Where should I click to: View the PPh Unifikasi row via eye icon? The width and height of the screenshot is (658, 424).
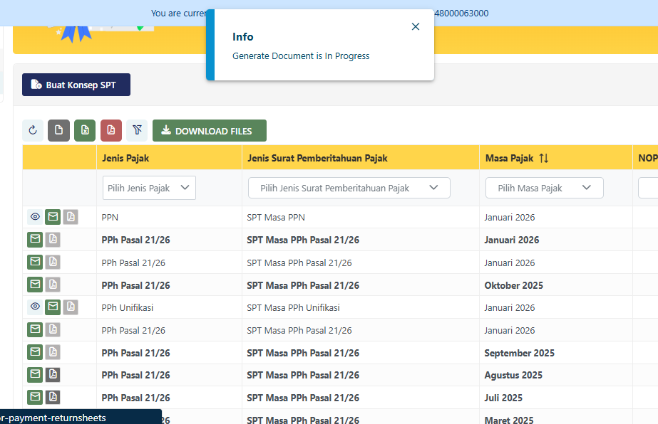coord(35,307)
